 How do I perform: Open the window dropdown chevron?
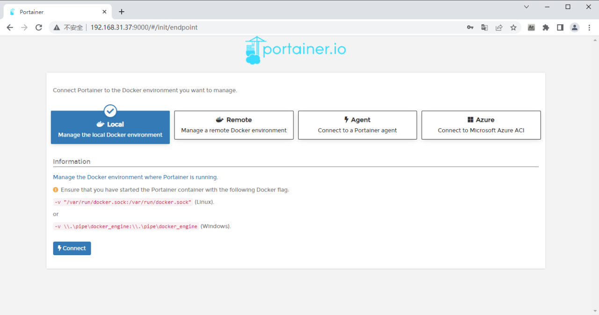click(x=526, y=7)
